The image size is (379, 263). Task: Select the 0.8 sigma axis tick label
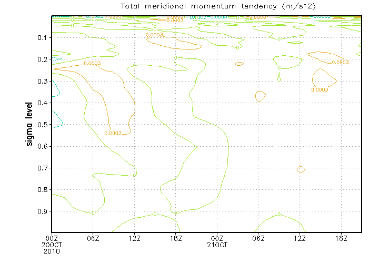pos(42,189)
